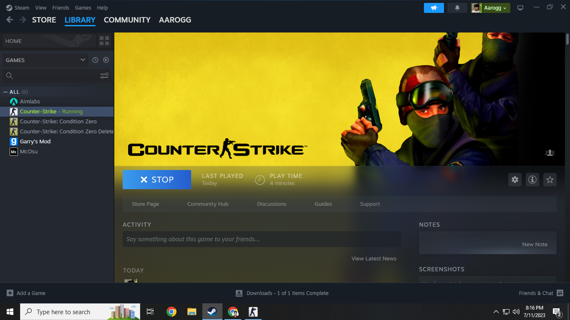Open Big Picture mode icon
Image resolution: width=570 pixels, height=320 pixels.
point(520,8)
